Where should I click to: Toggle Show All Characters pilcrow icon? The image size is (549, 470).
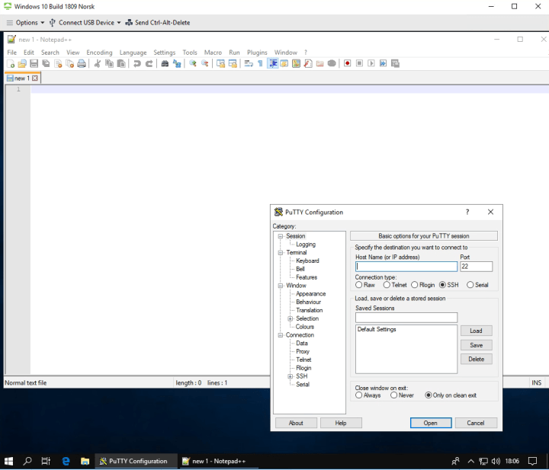click(260, 64)
